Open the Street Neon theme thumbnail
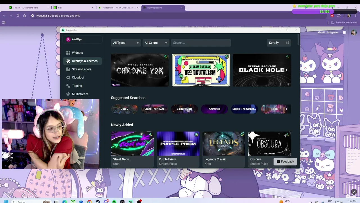This screenshot has width=360, height=203. [x=132, y=144]
